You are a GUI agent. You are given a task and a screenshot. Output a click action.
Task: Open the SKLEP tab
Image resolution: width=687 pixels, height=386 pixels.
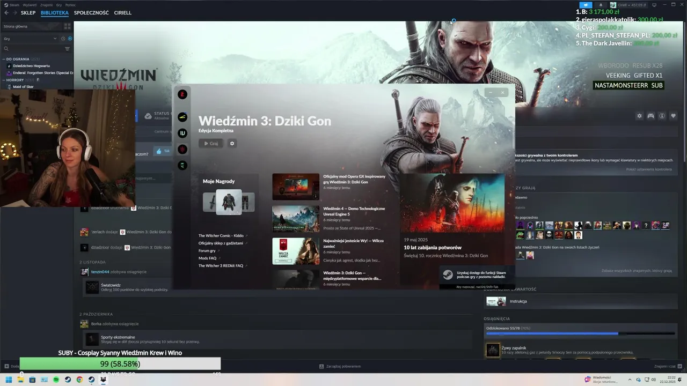28,13
